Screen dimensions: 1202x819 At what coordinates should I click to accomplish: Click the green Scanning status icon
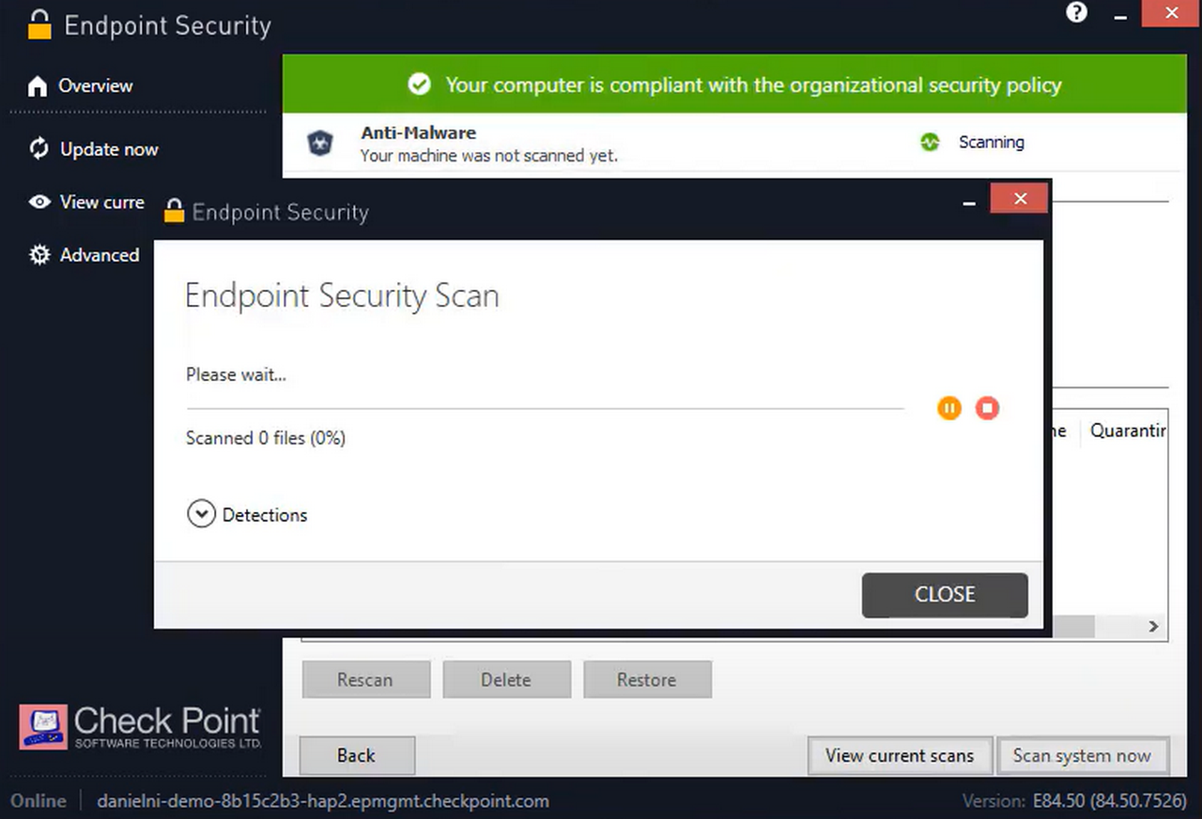pos(930,142)
